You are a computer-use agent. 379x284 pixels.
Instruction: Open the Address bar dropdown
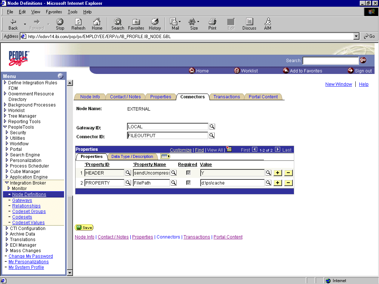pyautogui.click(x=356, y=36)
